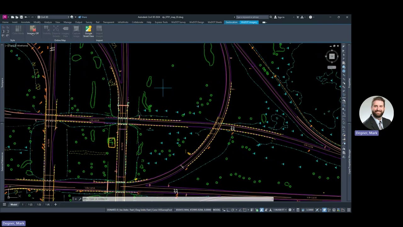The width and height of the screenshot is (403, 227).
Task: Click the search magnifier icon
Action: (x=271, y=17)
